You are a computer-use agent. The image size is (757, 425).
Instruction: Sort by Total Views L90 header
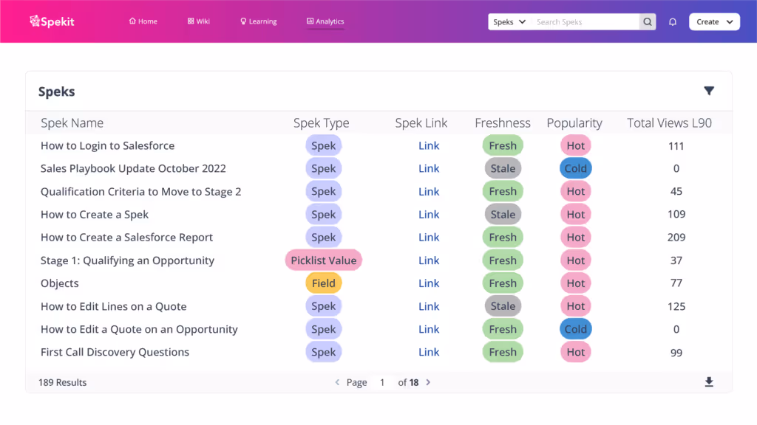(669, 123)
